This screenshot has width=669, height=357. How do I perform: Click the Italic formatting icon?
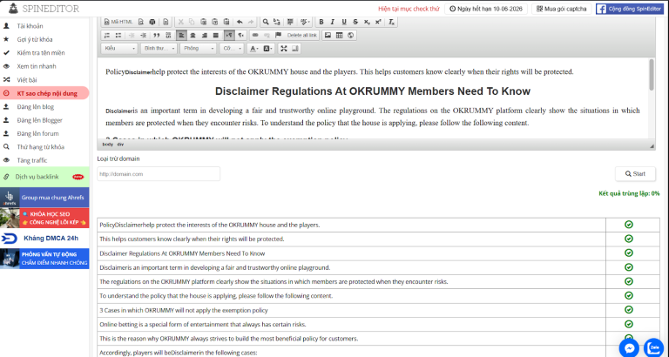pyautogui.click(x=333, y=21)
